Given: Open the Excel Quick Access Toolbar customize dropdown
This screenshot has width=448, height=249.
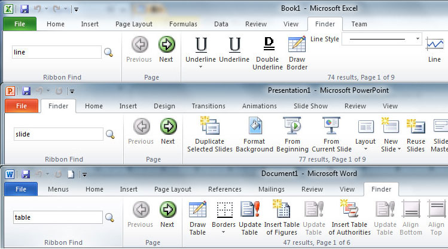Looking at the screenshot, I should point(76,10).
